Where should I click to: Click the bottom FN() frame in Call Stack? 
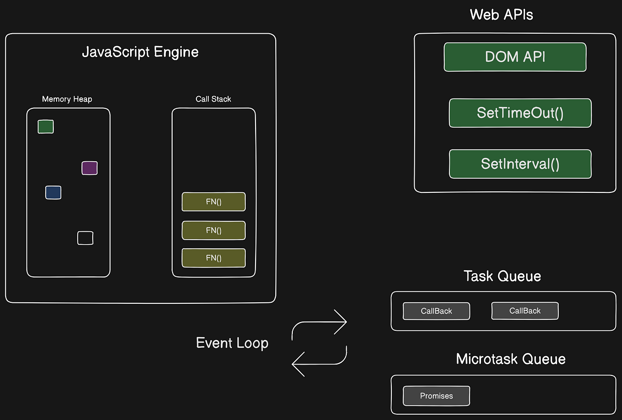(x=213, y=258)
